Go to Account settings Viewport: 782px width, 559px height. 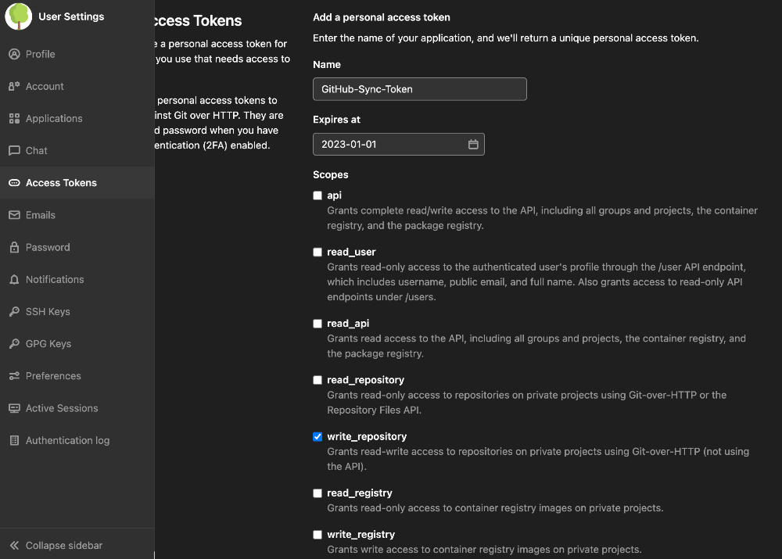tap(77, 86)
